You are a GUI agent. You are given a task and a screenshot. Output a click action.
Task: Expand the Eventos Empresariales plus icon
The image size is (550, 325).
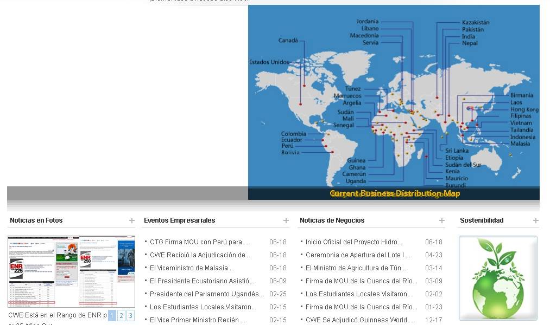tap(286, 220)
